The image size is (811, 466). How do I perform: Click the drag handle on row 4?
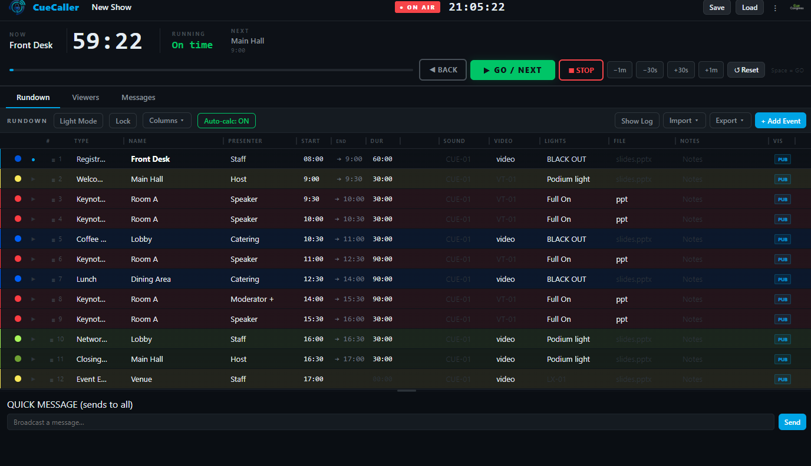(x=53, y=219)
